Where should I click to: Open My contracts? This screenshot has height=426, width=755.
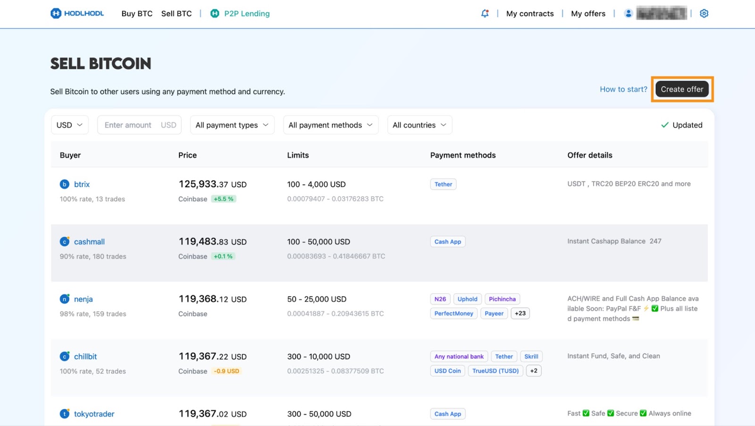(x=530, y=14)
